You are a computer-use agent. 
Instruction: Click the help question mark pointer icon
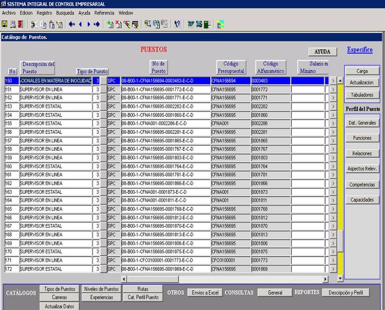pyautogui.click(x=177, y=24)
